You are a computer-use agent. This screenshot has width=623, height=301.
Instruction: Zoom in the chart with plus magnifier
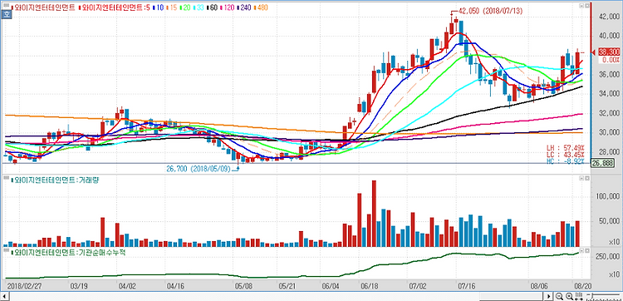point(569,296)
